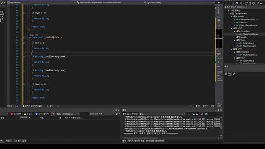Switch to the Package Manager Console tab
This screenshot has width=265, height=149.
point(136,141)
